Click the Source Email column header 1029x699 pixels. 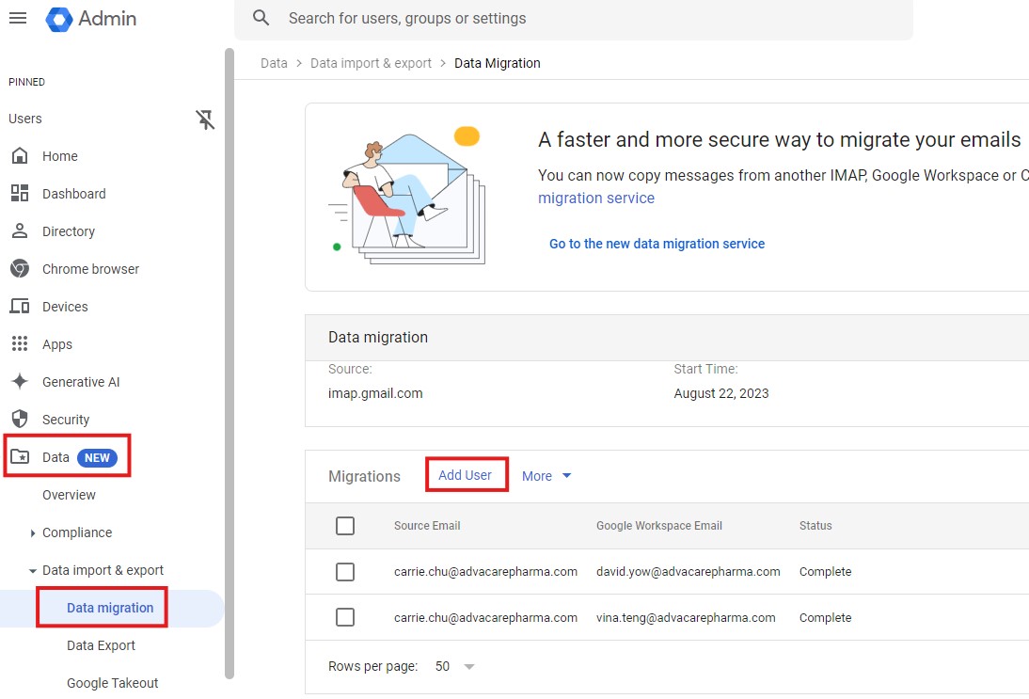(x=427, y=526)
